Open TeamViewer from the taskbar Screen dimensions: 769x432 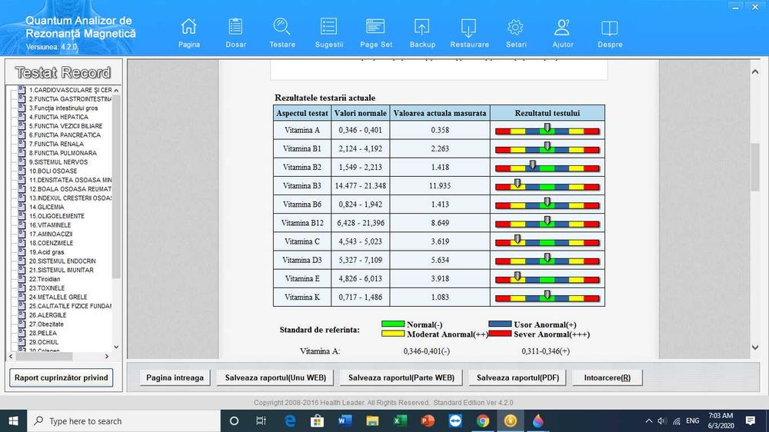455,420
